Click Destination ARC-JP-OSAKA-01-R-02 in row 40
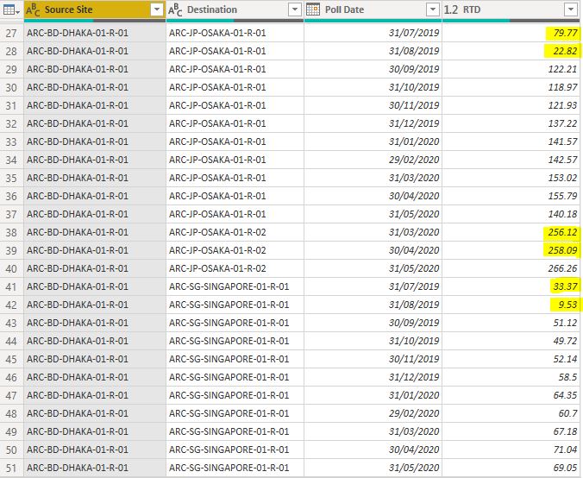 click(217, 268)
